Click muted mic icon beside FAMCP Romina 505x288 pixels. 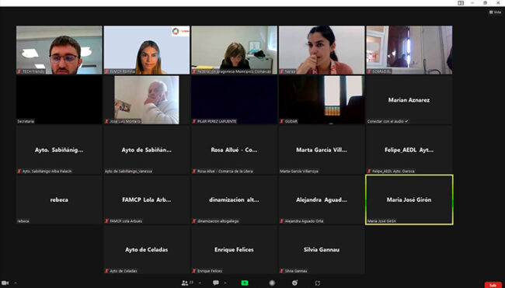pyautogui.click(x=106, y=71)
